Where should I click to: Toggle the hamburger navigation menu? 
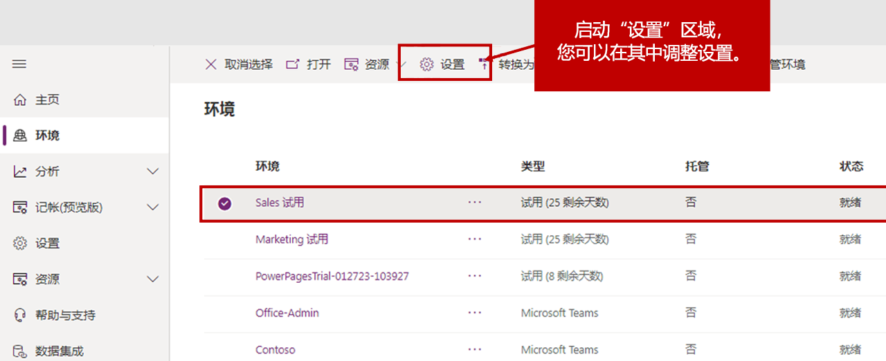pyautogui.click(x=19, y=64)
